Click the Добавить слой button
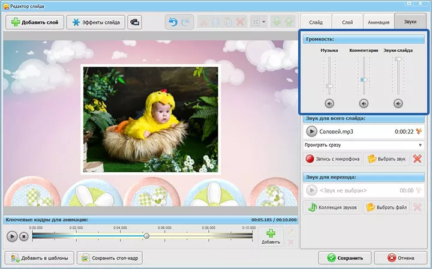 click(34, 22)
